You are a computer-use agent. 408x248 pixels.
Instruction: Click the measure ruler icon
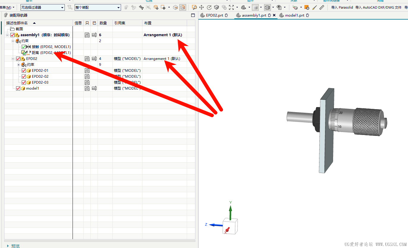coord(322,7)
